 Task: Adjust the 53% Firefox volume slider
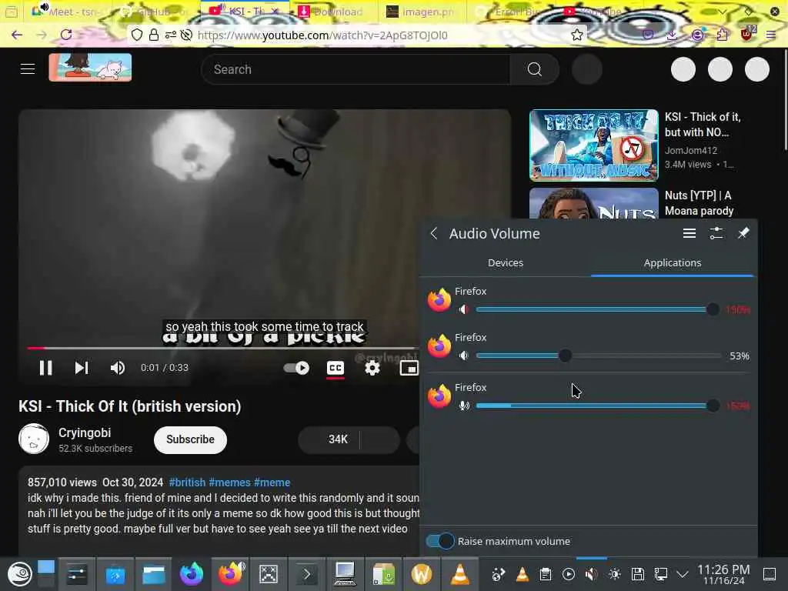point(598,356)
